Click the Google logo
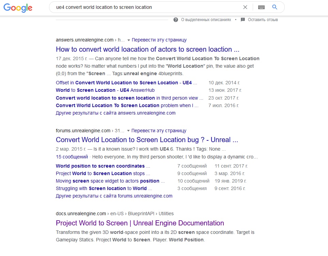 (x=18, y=8)
